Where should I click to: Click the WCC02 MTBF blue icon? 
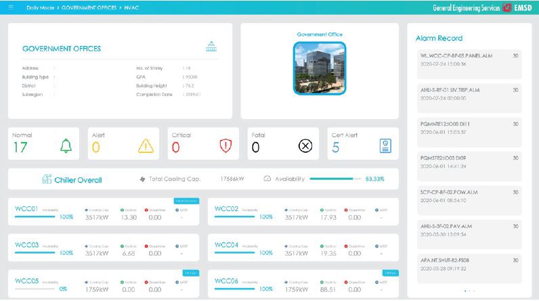click(x=376, y=210)
